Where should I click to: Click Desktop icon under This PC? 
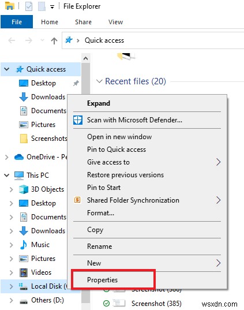24,203
